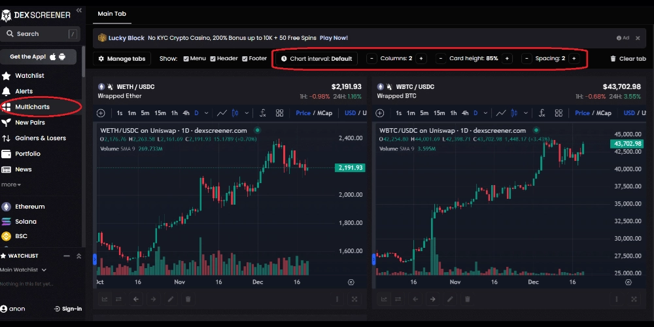Select the 5m interval on the WETH chart
Screen dimensions: 654x327
[x=145, y=113]
